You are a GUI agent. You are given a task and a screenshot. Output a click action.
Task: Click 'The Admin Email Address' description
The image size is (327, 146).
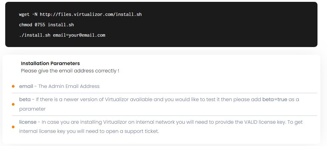tap(69, 86)
